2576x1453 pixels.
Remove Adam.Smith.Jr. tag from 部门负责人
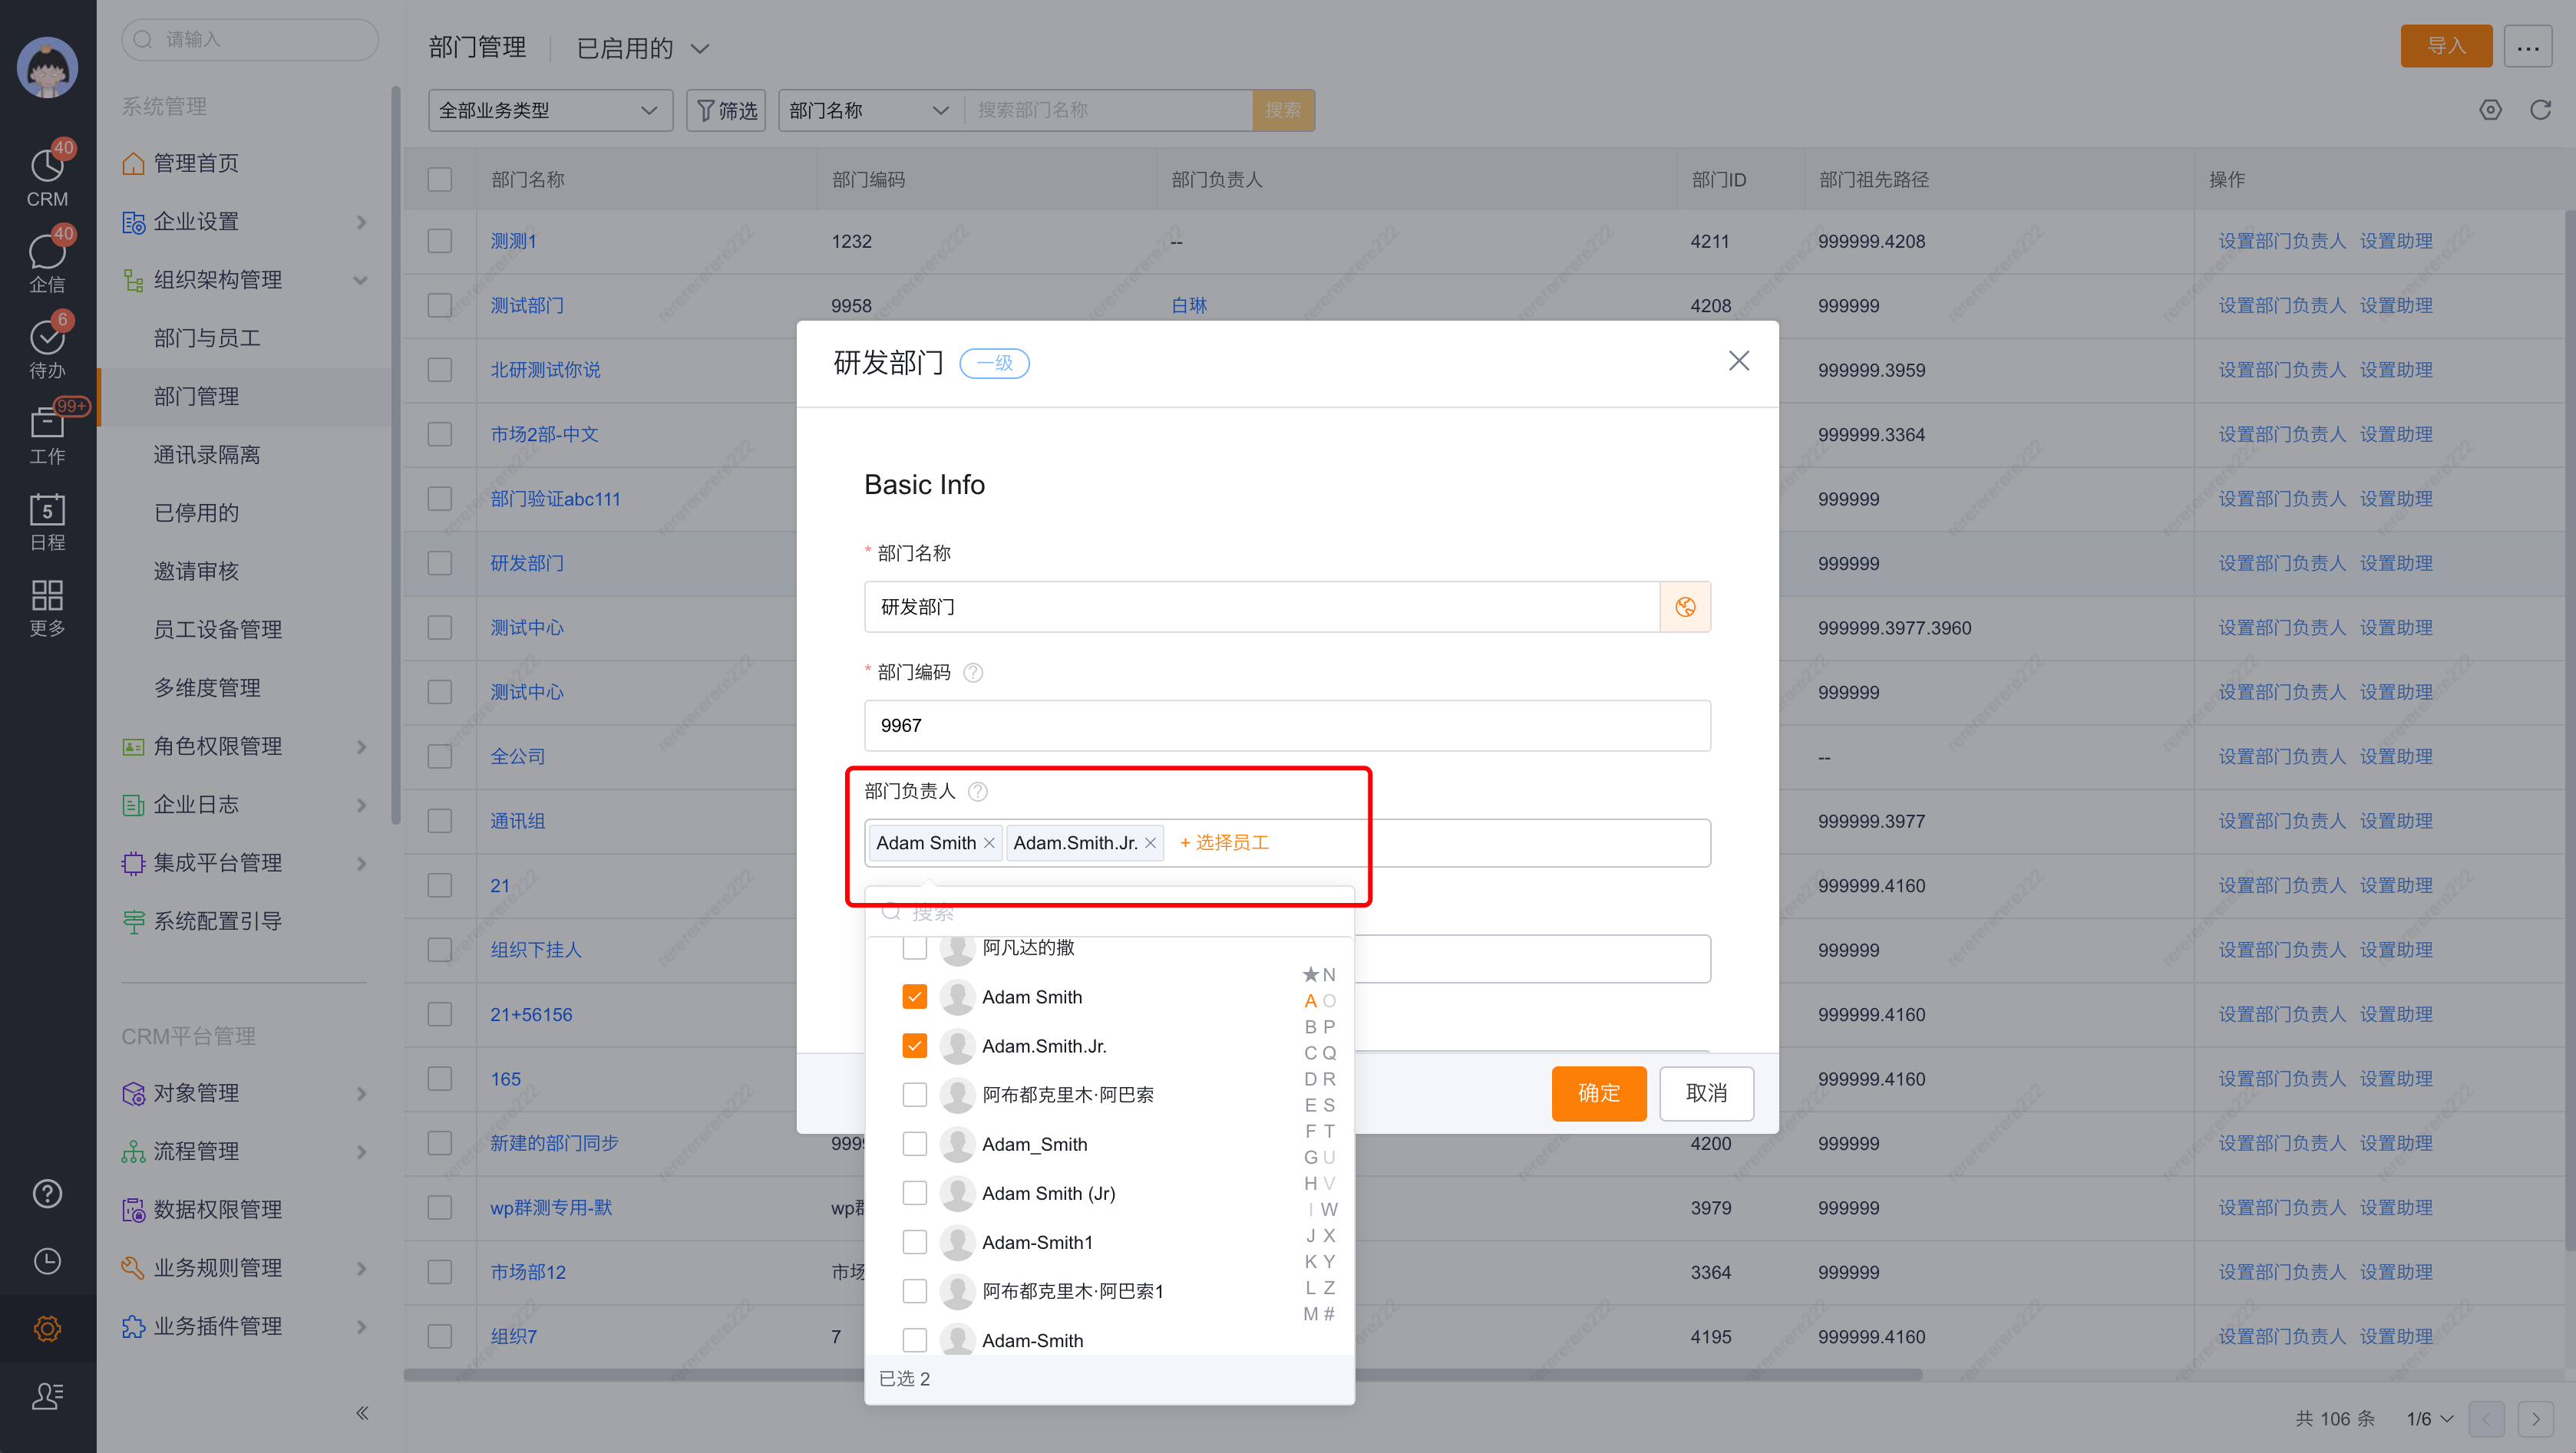[1150, 843]
